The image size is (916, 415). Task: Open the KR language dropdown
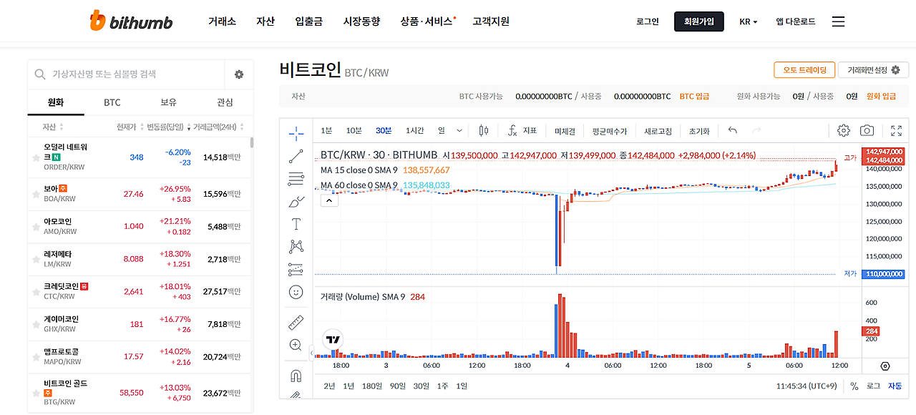(748, 21)
